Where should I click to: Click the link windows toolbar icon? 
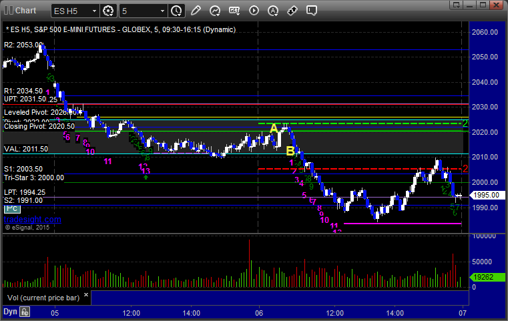(292, 11)
